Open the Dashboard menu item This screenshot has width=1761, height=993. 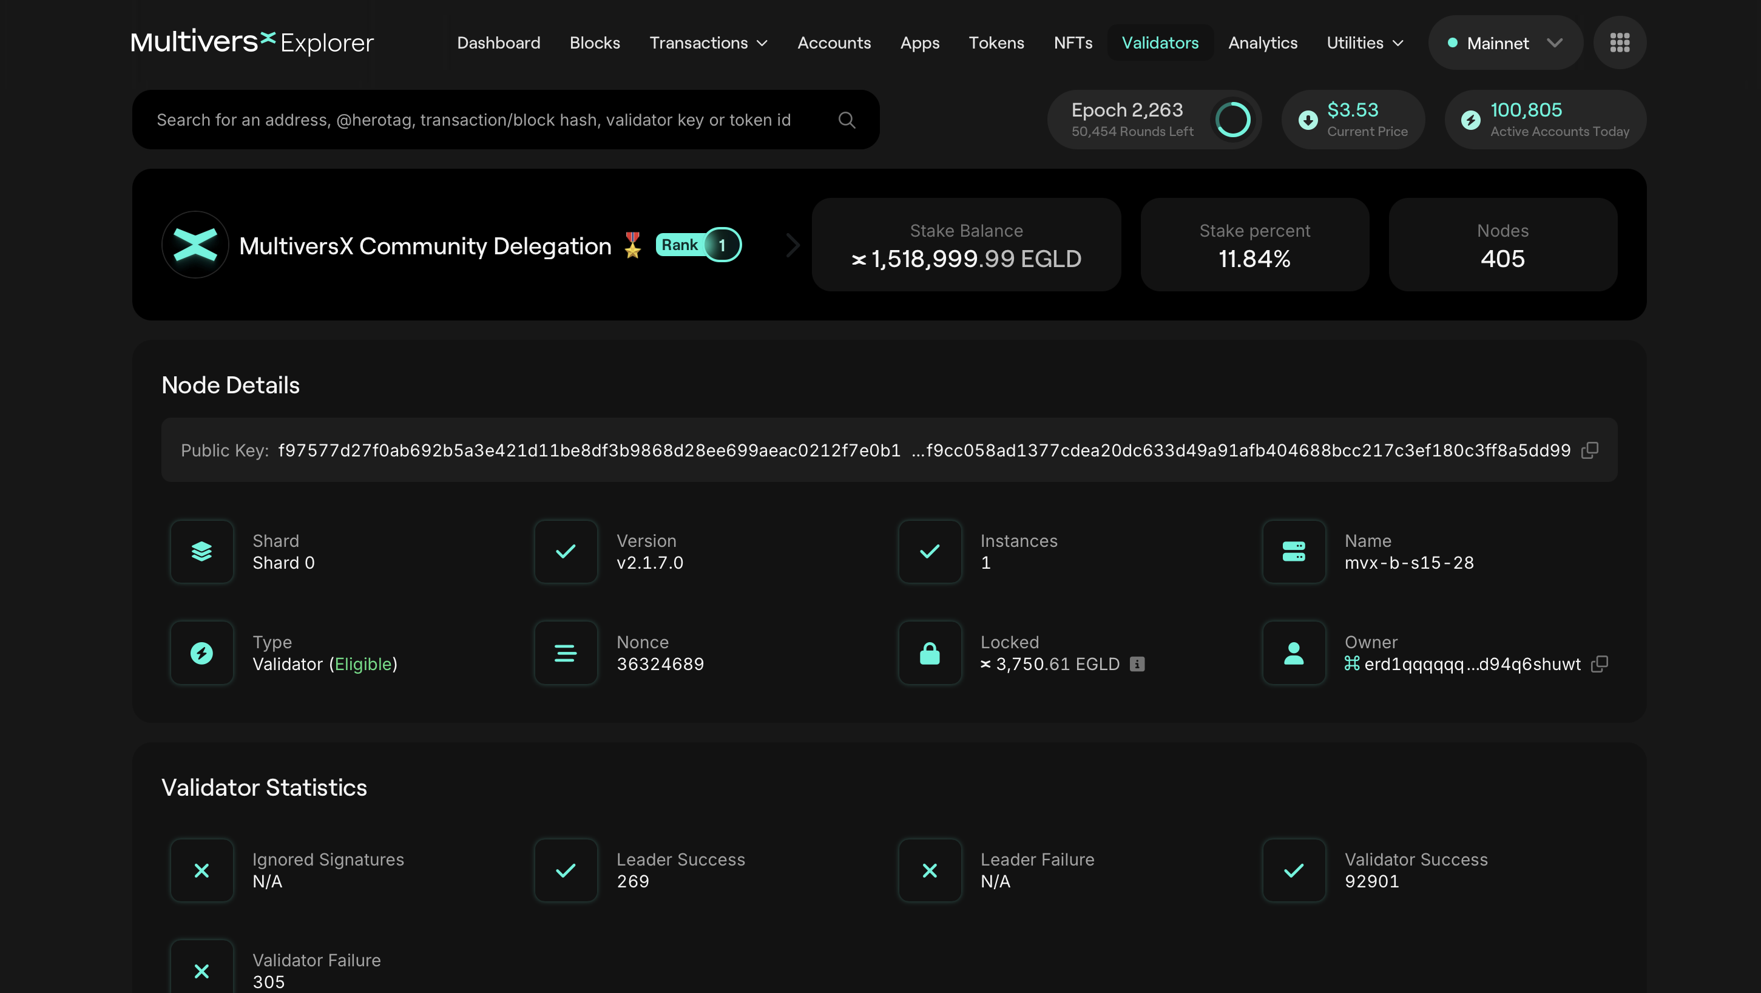[498, 42]
